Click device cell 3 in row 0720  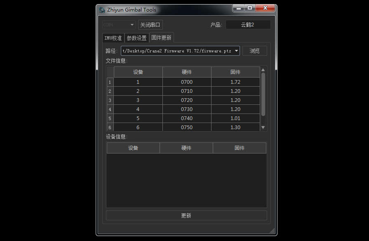click(x=138, y=100)
